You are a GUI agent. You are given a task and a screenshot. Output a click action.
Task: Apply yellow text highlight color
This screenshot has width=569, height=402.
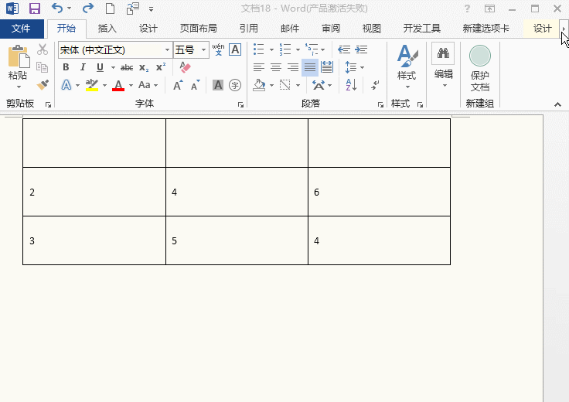pyautogui.click(x=92, y=85)
